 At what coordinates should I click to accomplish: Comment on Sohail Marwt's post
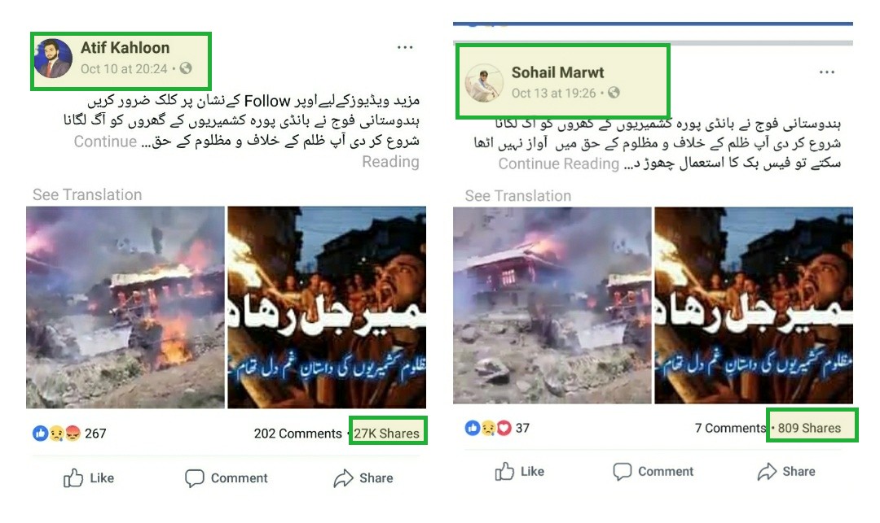click(653, 471)
